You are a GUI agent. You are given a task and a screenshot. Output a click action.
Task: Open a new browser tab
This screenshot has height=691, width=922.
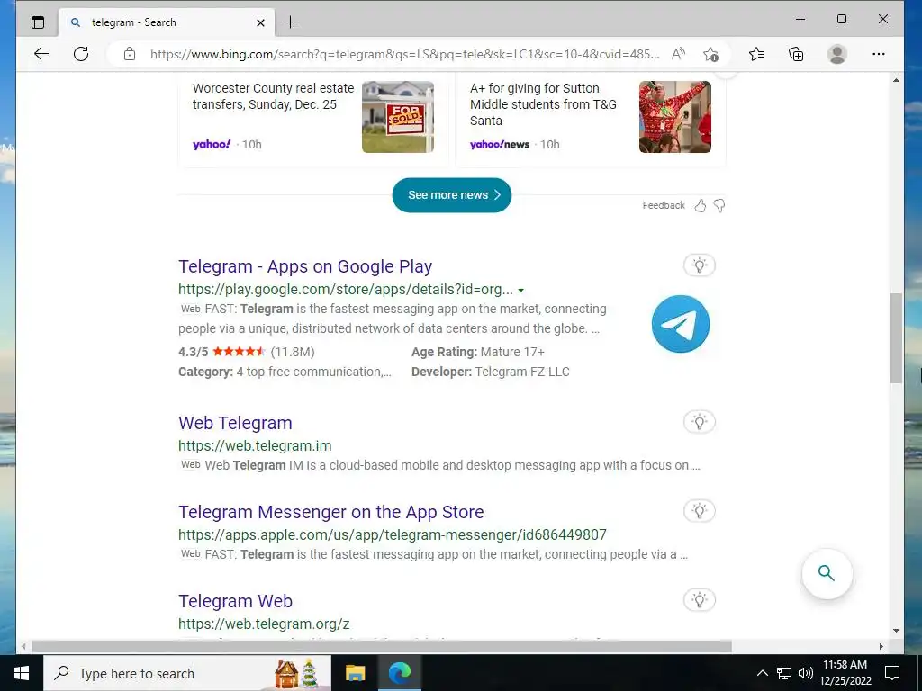(x=290, y=22)
